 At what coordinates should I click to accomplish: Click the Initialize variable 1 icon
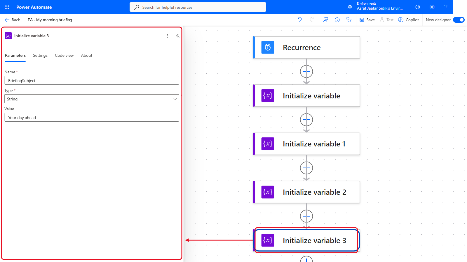tap(268, 144)
